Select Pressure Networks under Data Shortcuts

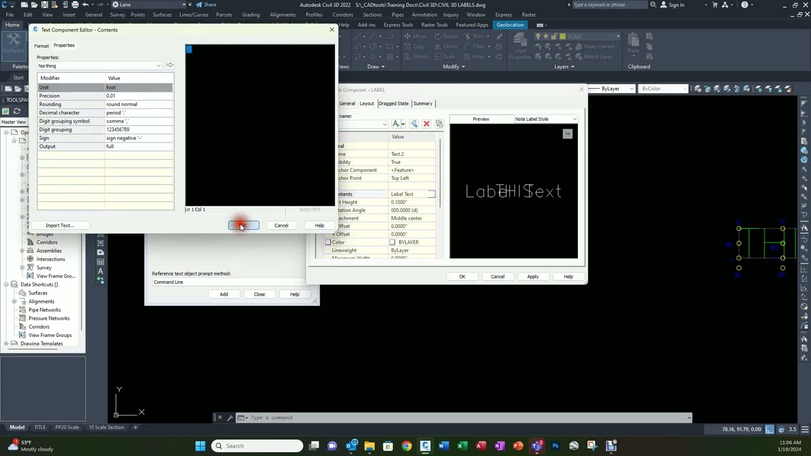(49, 319)
